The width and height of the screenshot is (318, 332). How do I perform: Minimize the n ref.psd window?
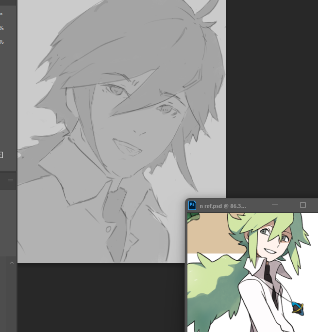[x=275, y=205]
